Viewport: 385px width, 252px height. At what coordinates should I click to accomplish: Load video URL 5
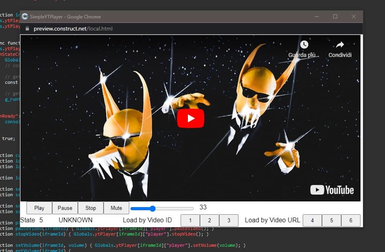pyautogui.click(x=332, y=220)
